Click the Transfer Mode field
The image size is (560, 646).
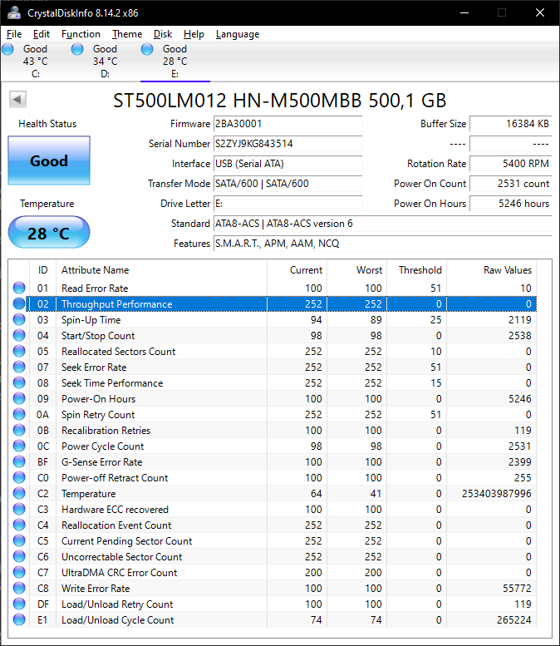tap(287, 184)
